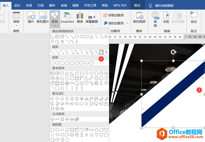Switch to the 设计 ribbon tab
The image size is (205, 142).
[17, 5]
